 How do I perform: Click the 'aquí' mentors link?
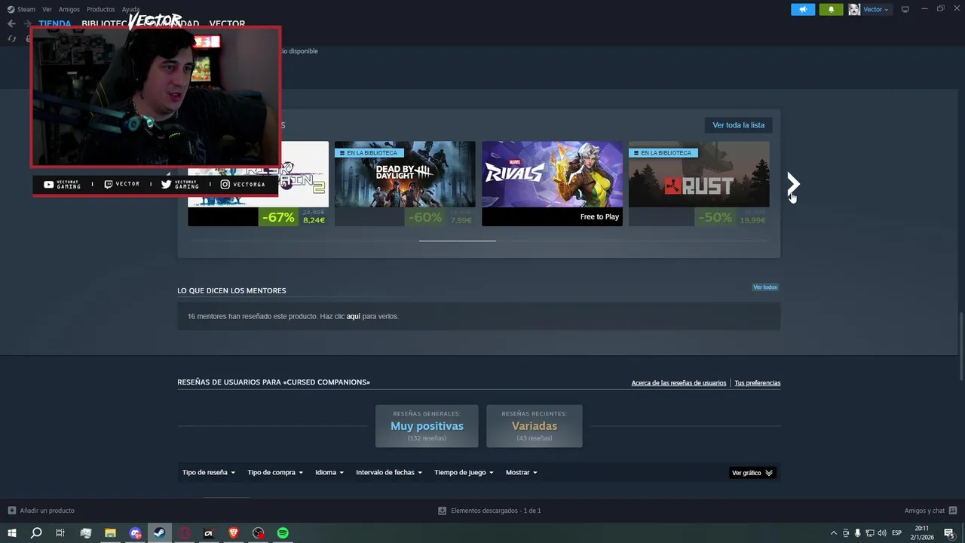pos(353,317)
